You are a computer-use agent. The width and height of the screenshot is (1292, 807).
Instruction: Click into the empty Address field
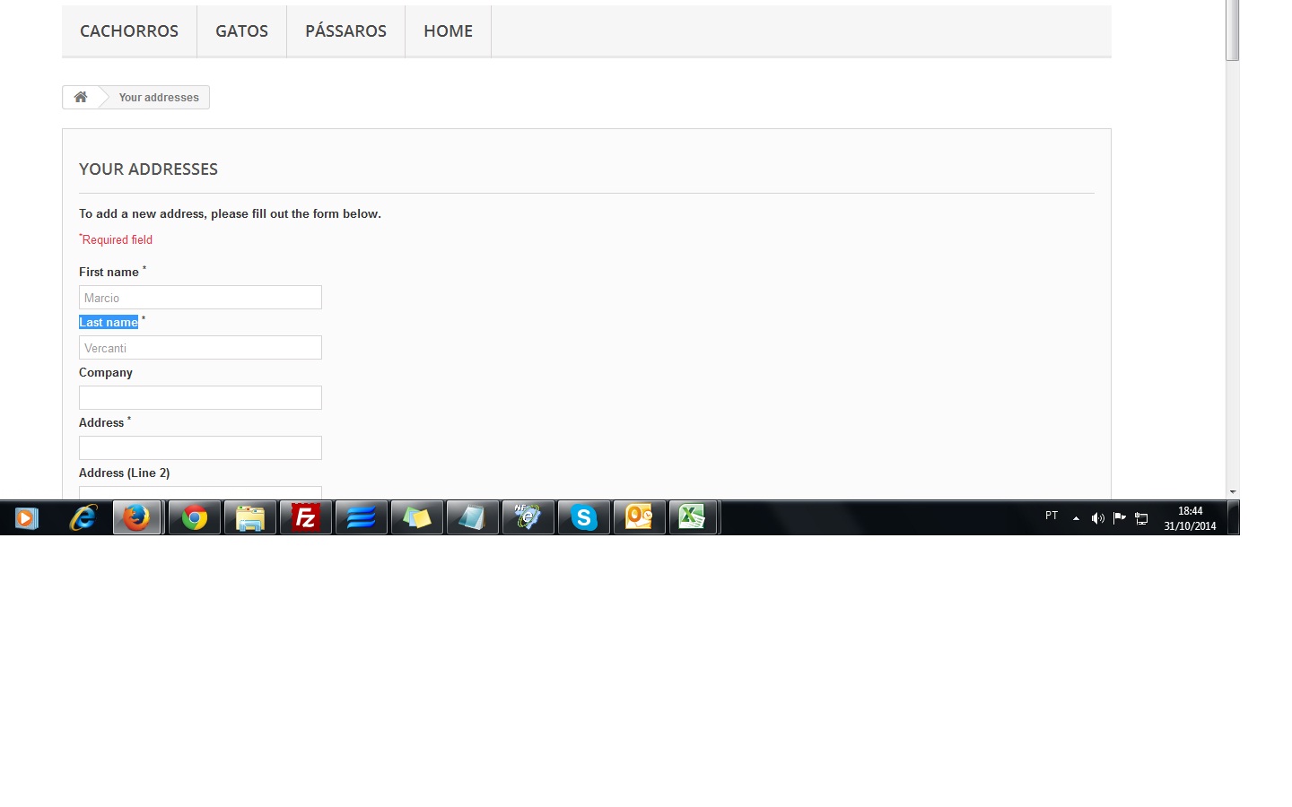(x=200, y=448)
